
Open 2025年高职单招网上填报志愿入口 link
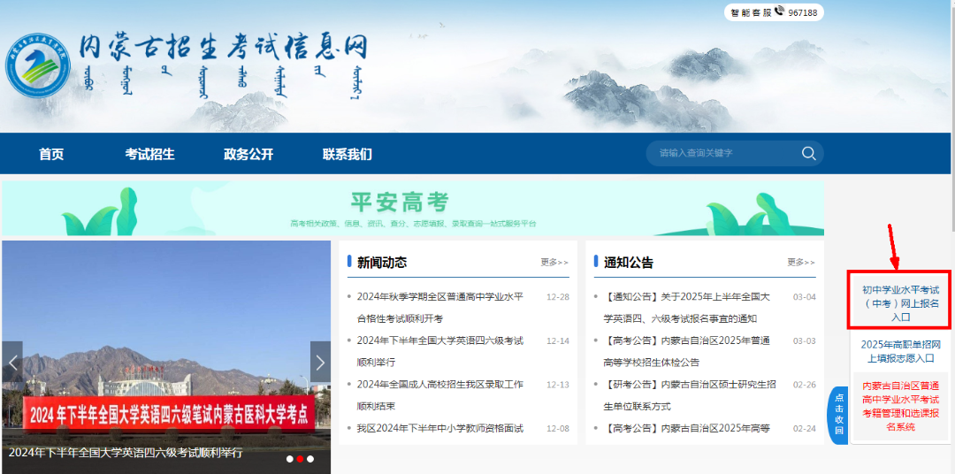point(900,351)
